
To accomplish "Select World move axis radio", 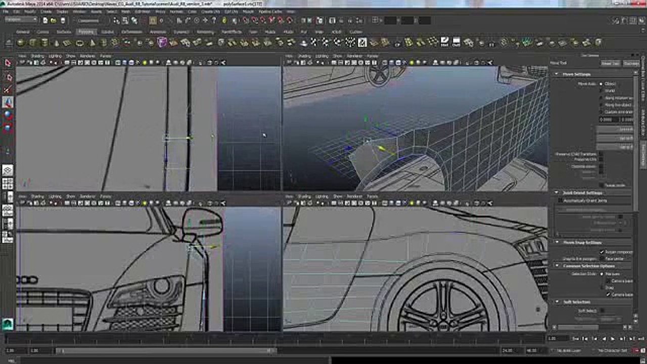I will tap(601, 90).
